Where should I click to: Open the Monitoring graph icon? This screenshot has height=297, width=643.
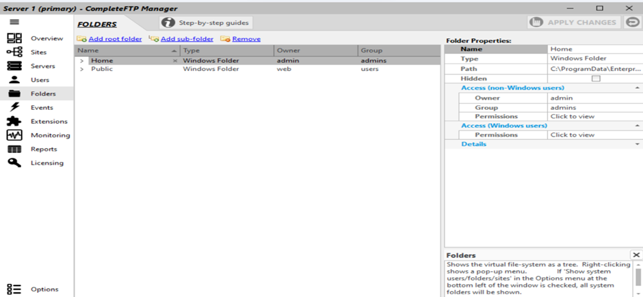pos(14,135)
